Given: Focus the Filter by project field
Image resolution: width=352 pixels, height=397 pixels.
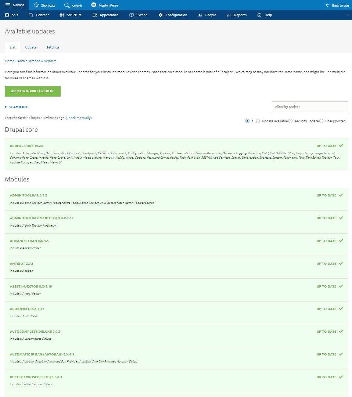Looking at the screenshot, I should pos(310,107).
